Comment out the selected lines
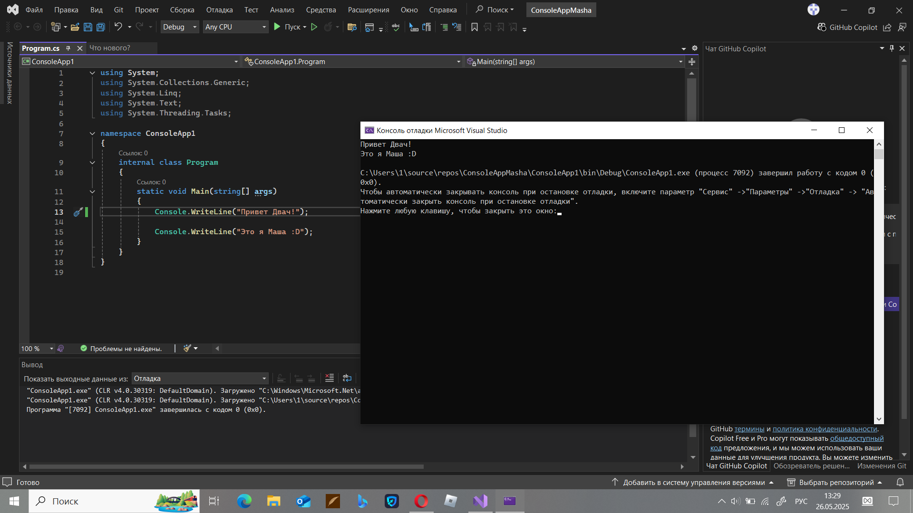Screen dimensions: 913x513 pos(444,27)
